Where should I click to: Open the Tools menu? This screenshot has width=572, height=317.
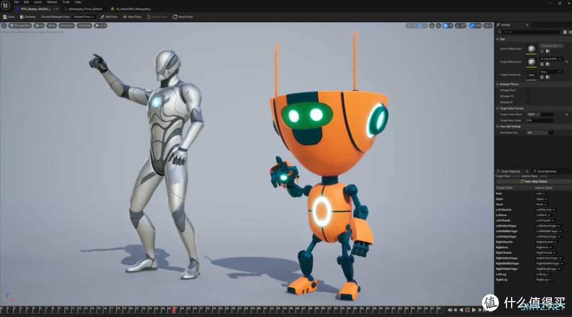[66, 2]
